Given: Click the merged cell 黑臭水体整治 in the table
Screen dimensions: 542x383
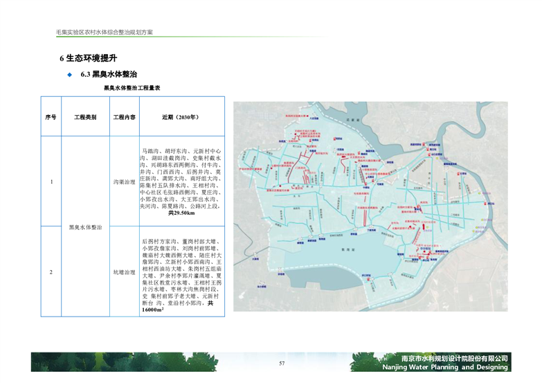Looking at the screenshot, I should click(85, 226).
